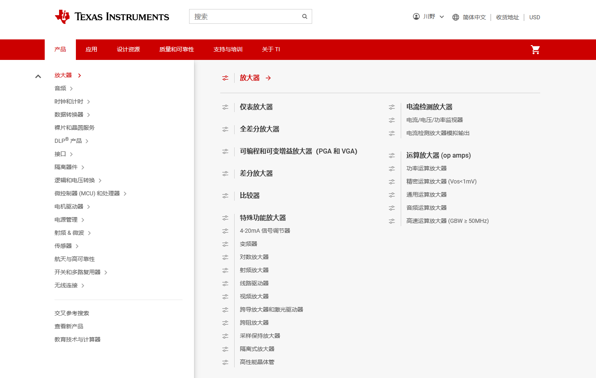Click the filter icon beside 电流检测放大器
The width and height of the screenshot is (596, 378).
point(392,107)
